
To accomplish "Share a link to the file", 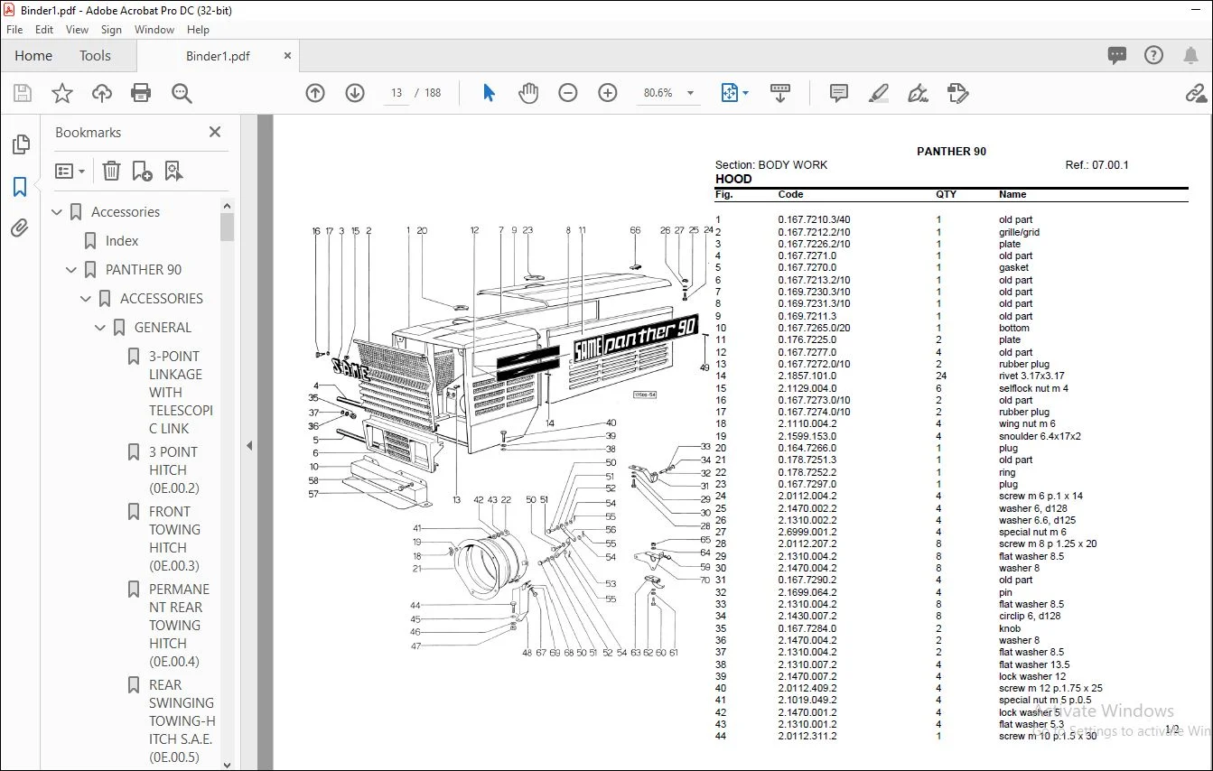I will click(1196, 93).
